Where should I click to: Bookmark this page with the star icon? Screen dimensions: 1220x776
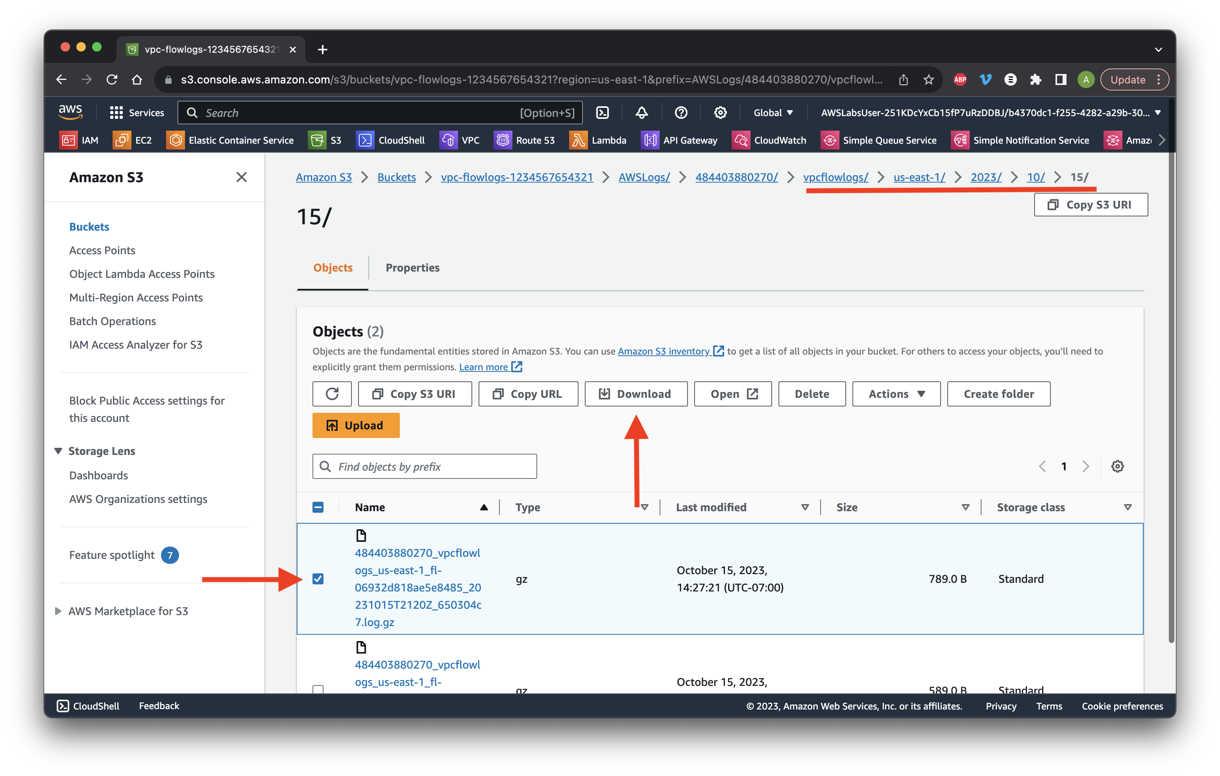click(x=928, y=79)
